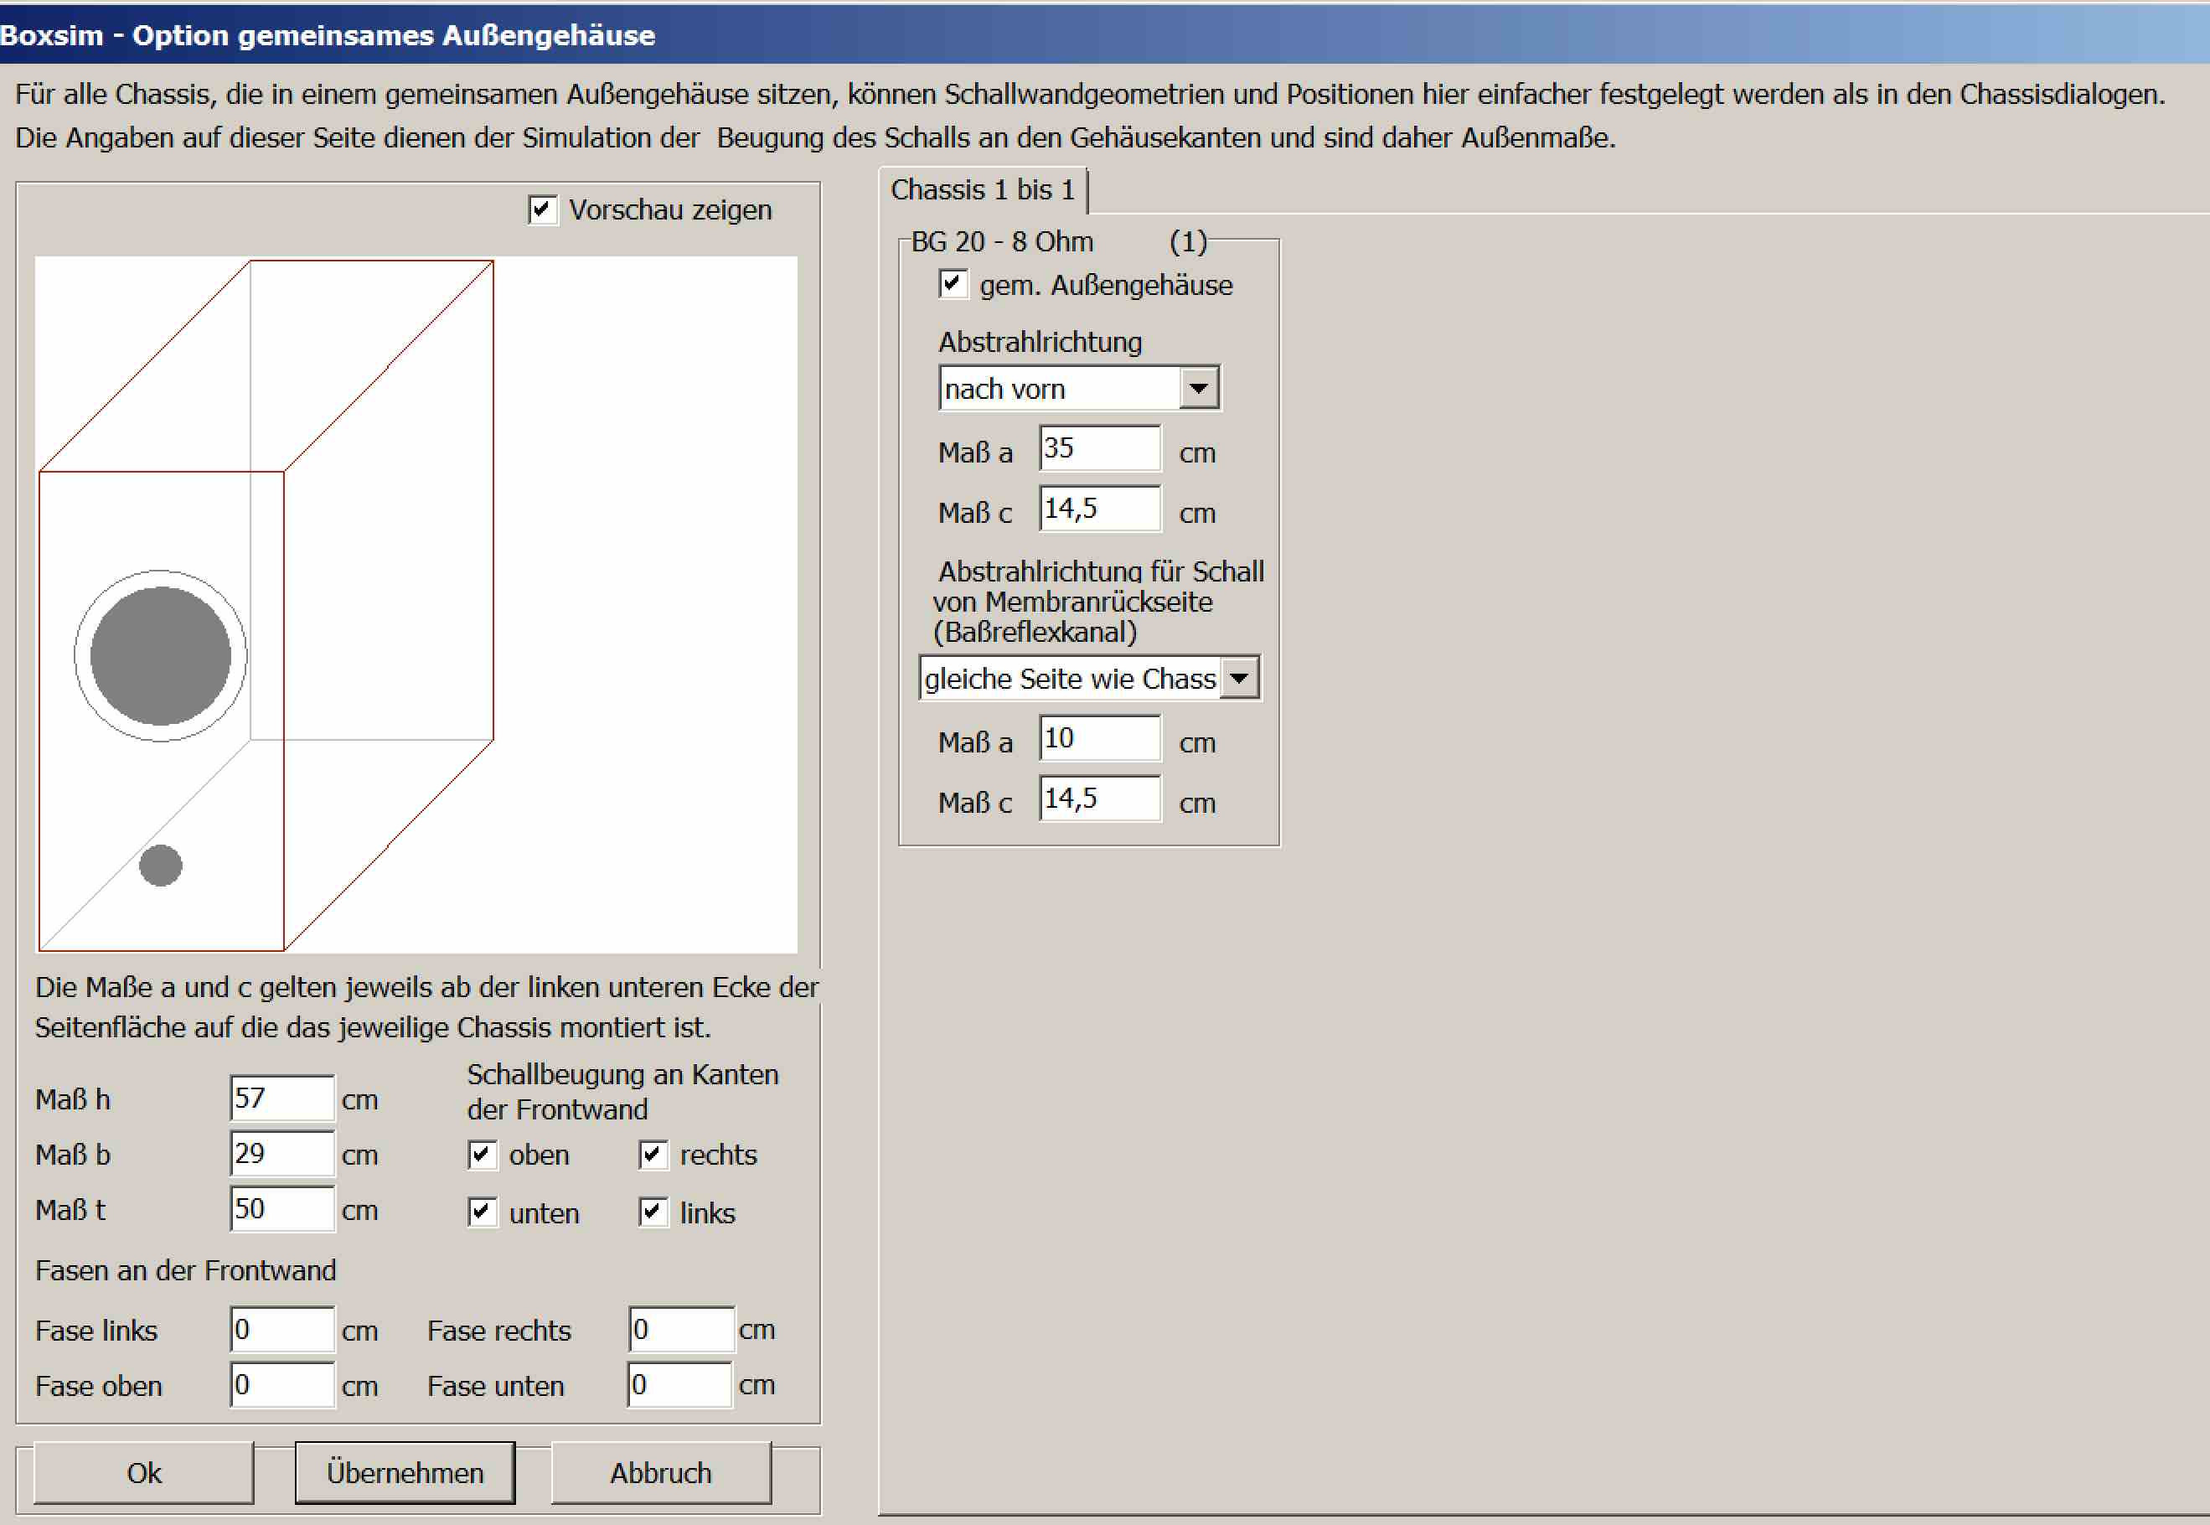This screenshot has width=2210, height=1525.
Task: Click the small bass reflex port in preview
Action: [x=161, y=866]
